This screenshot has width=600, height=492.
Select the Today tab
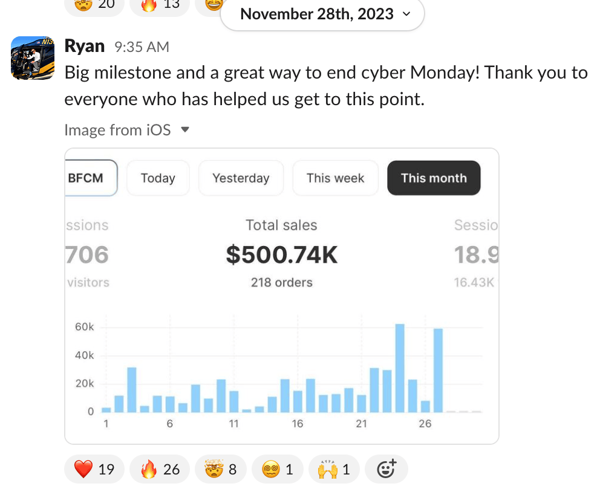(x=158, y=178)
